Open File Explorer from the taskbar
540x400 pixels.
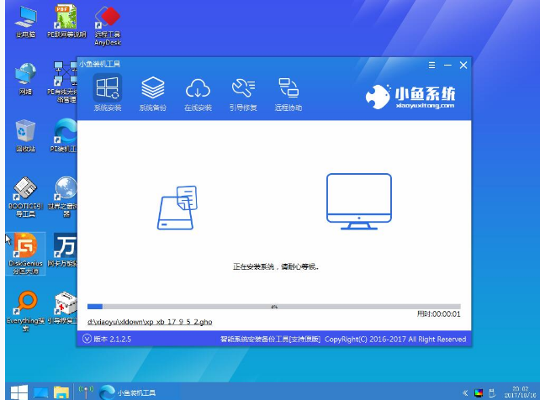coord(61,392)
